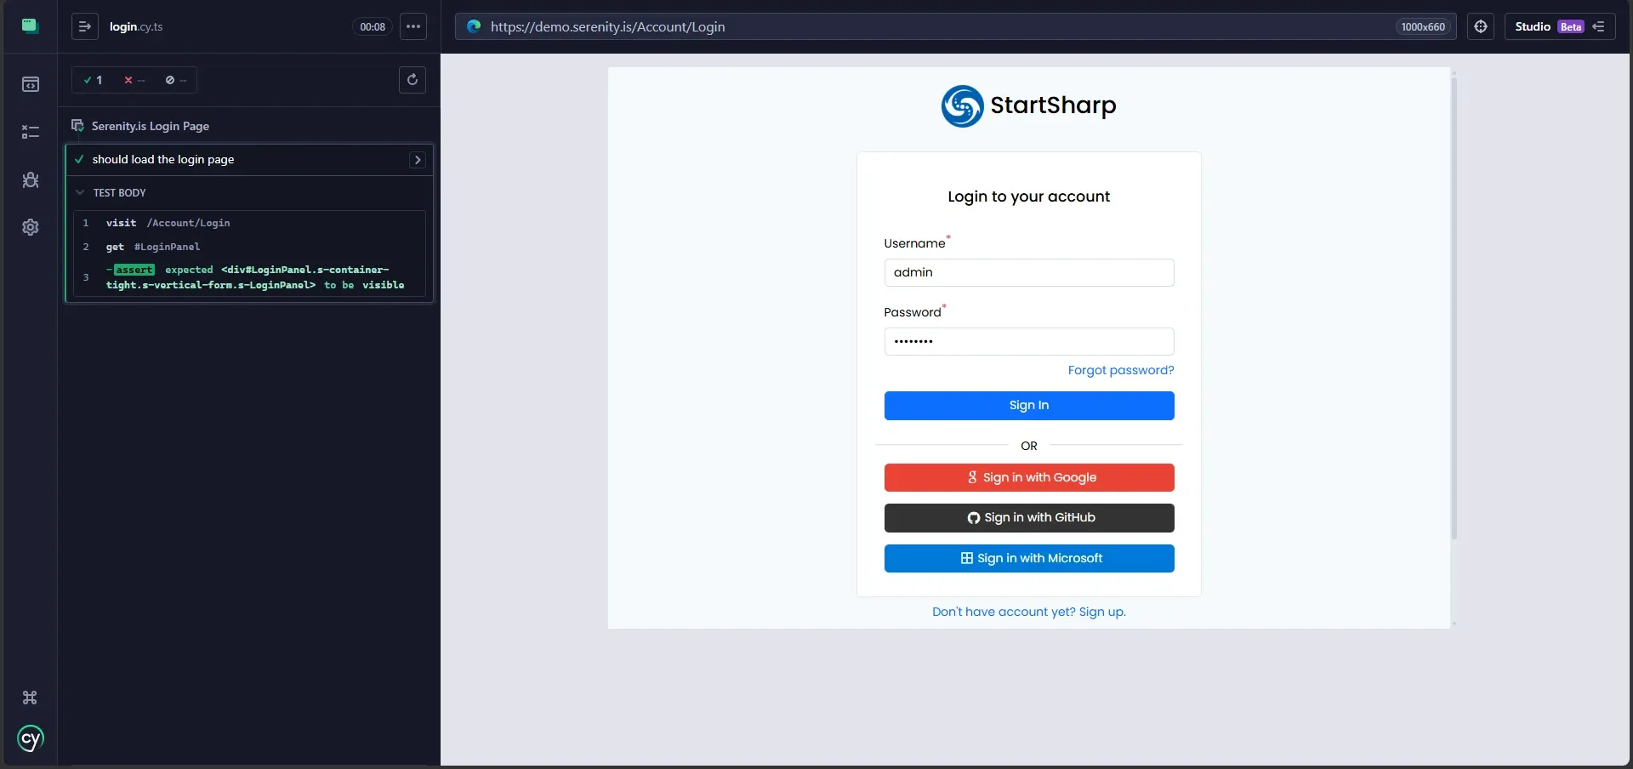The width and height of the screenshot is (1633, 769).
Task: Click the Login to your account heading
Action: pyautogui.click(x=1029, y=197)
